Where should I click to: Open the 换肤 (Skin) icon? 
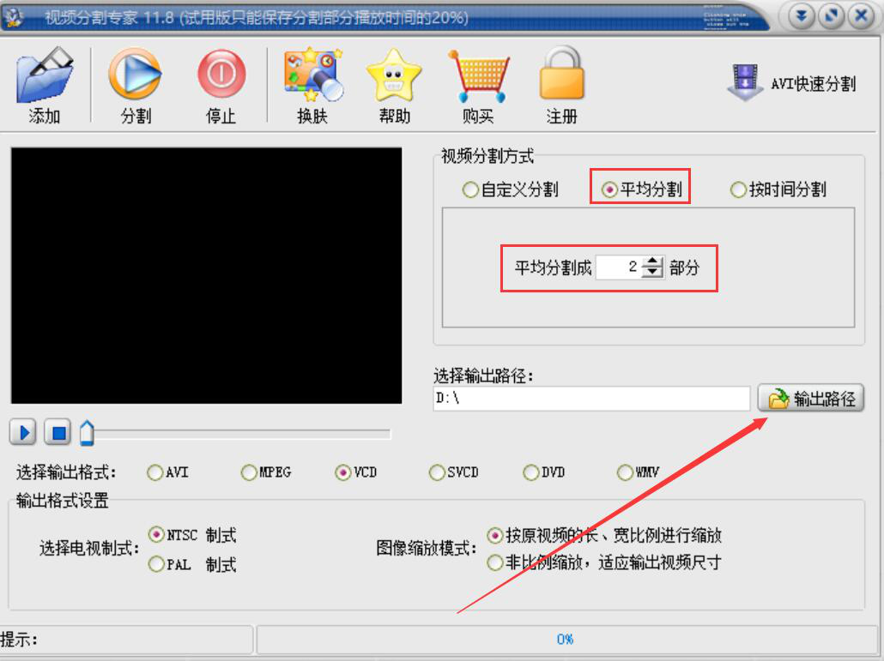coord(313,75)
